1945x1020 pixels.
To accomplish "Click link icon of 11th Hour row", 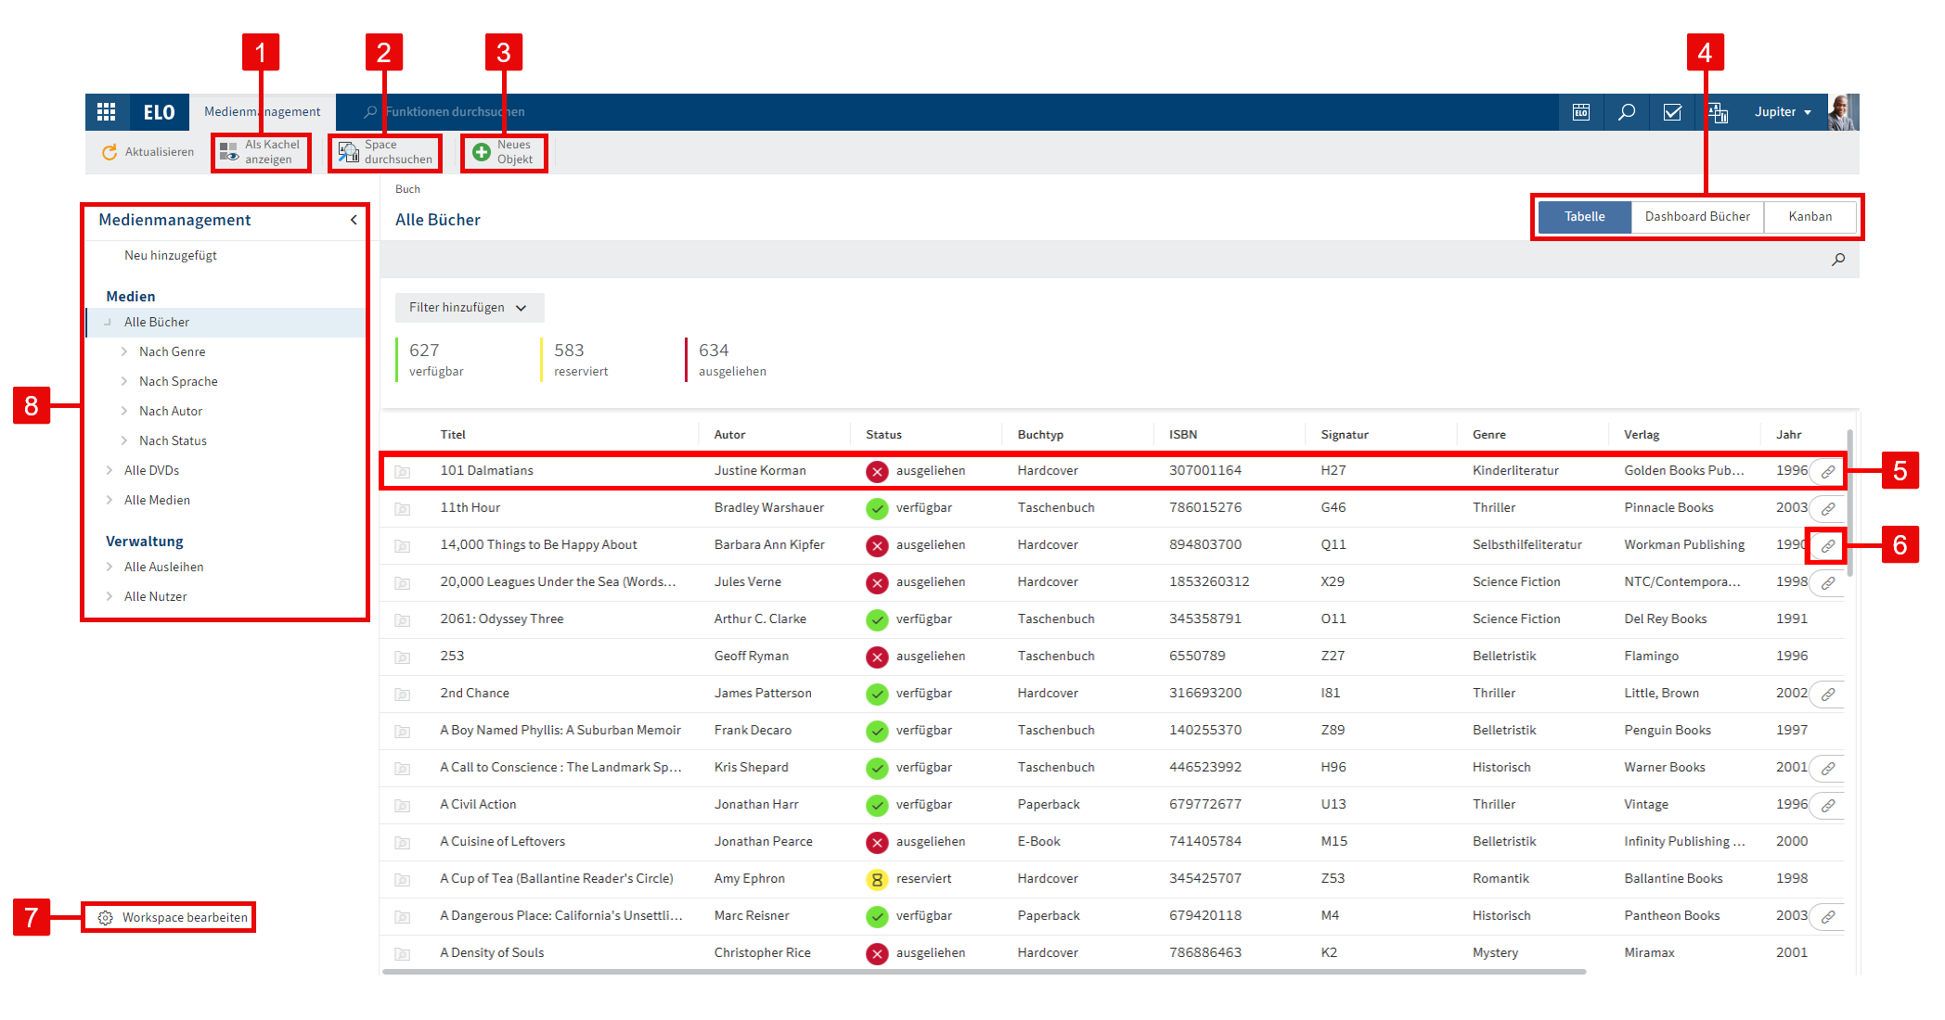I will [1828, 509].
